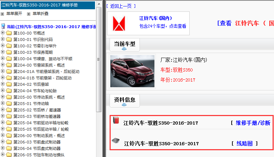This screenshot has height=157, width=274.
Task: Click folder icon of 第204-04 节车轮与轮胎
Action: point(9,91)
